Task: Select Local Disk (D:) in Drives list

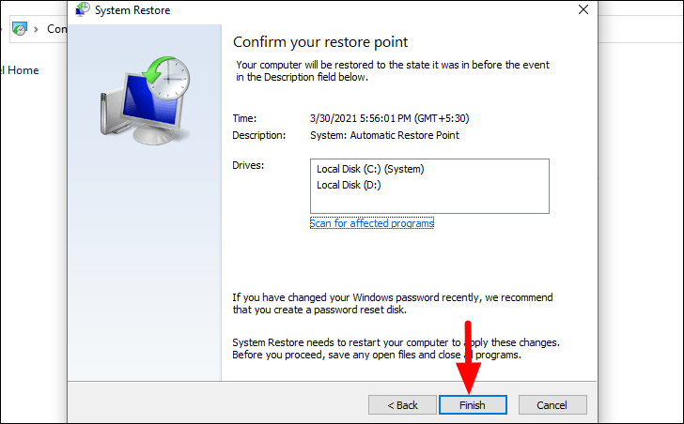Action: click(349, 185)
